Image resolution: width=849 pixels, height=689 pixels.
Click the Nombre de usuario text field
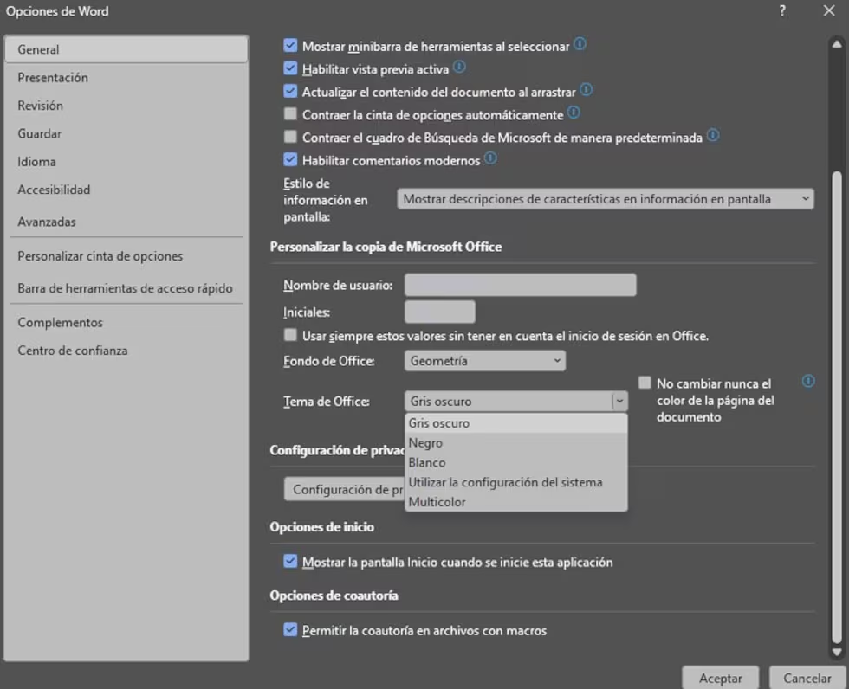[x=520, y=286]
